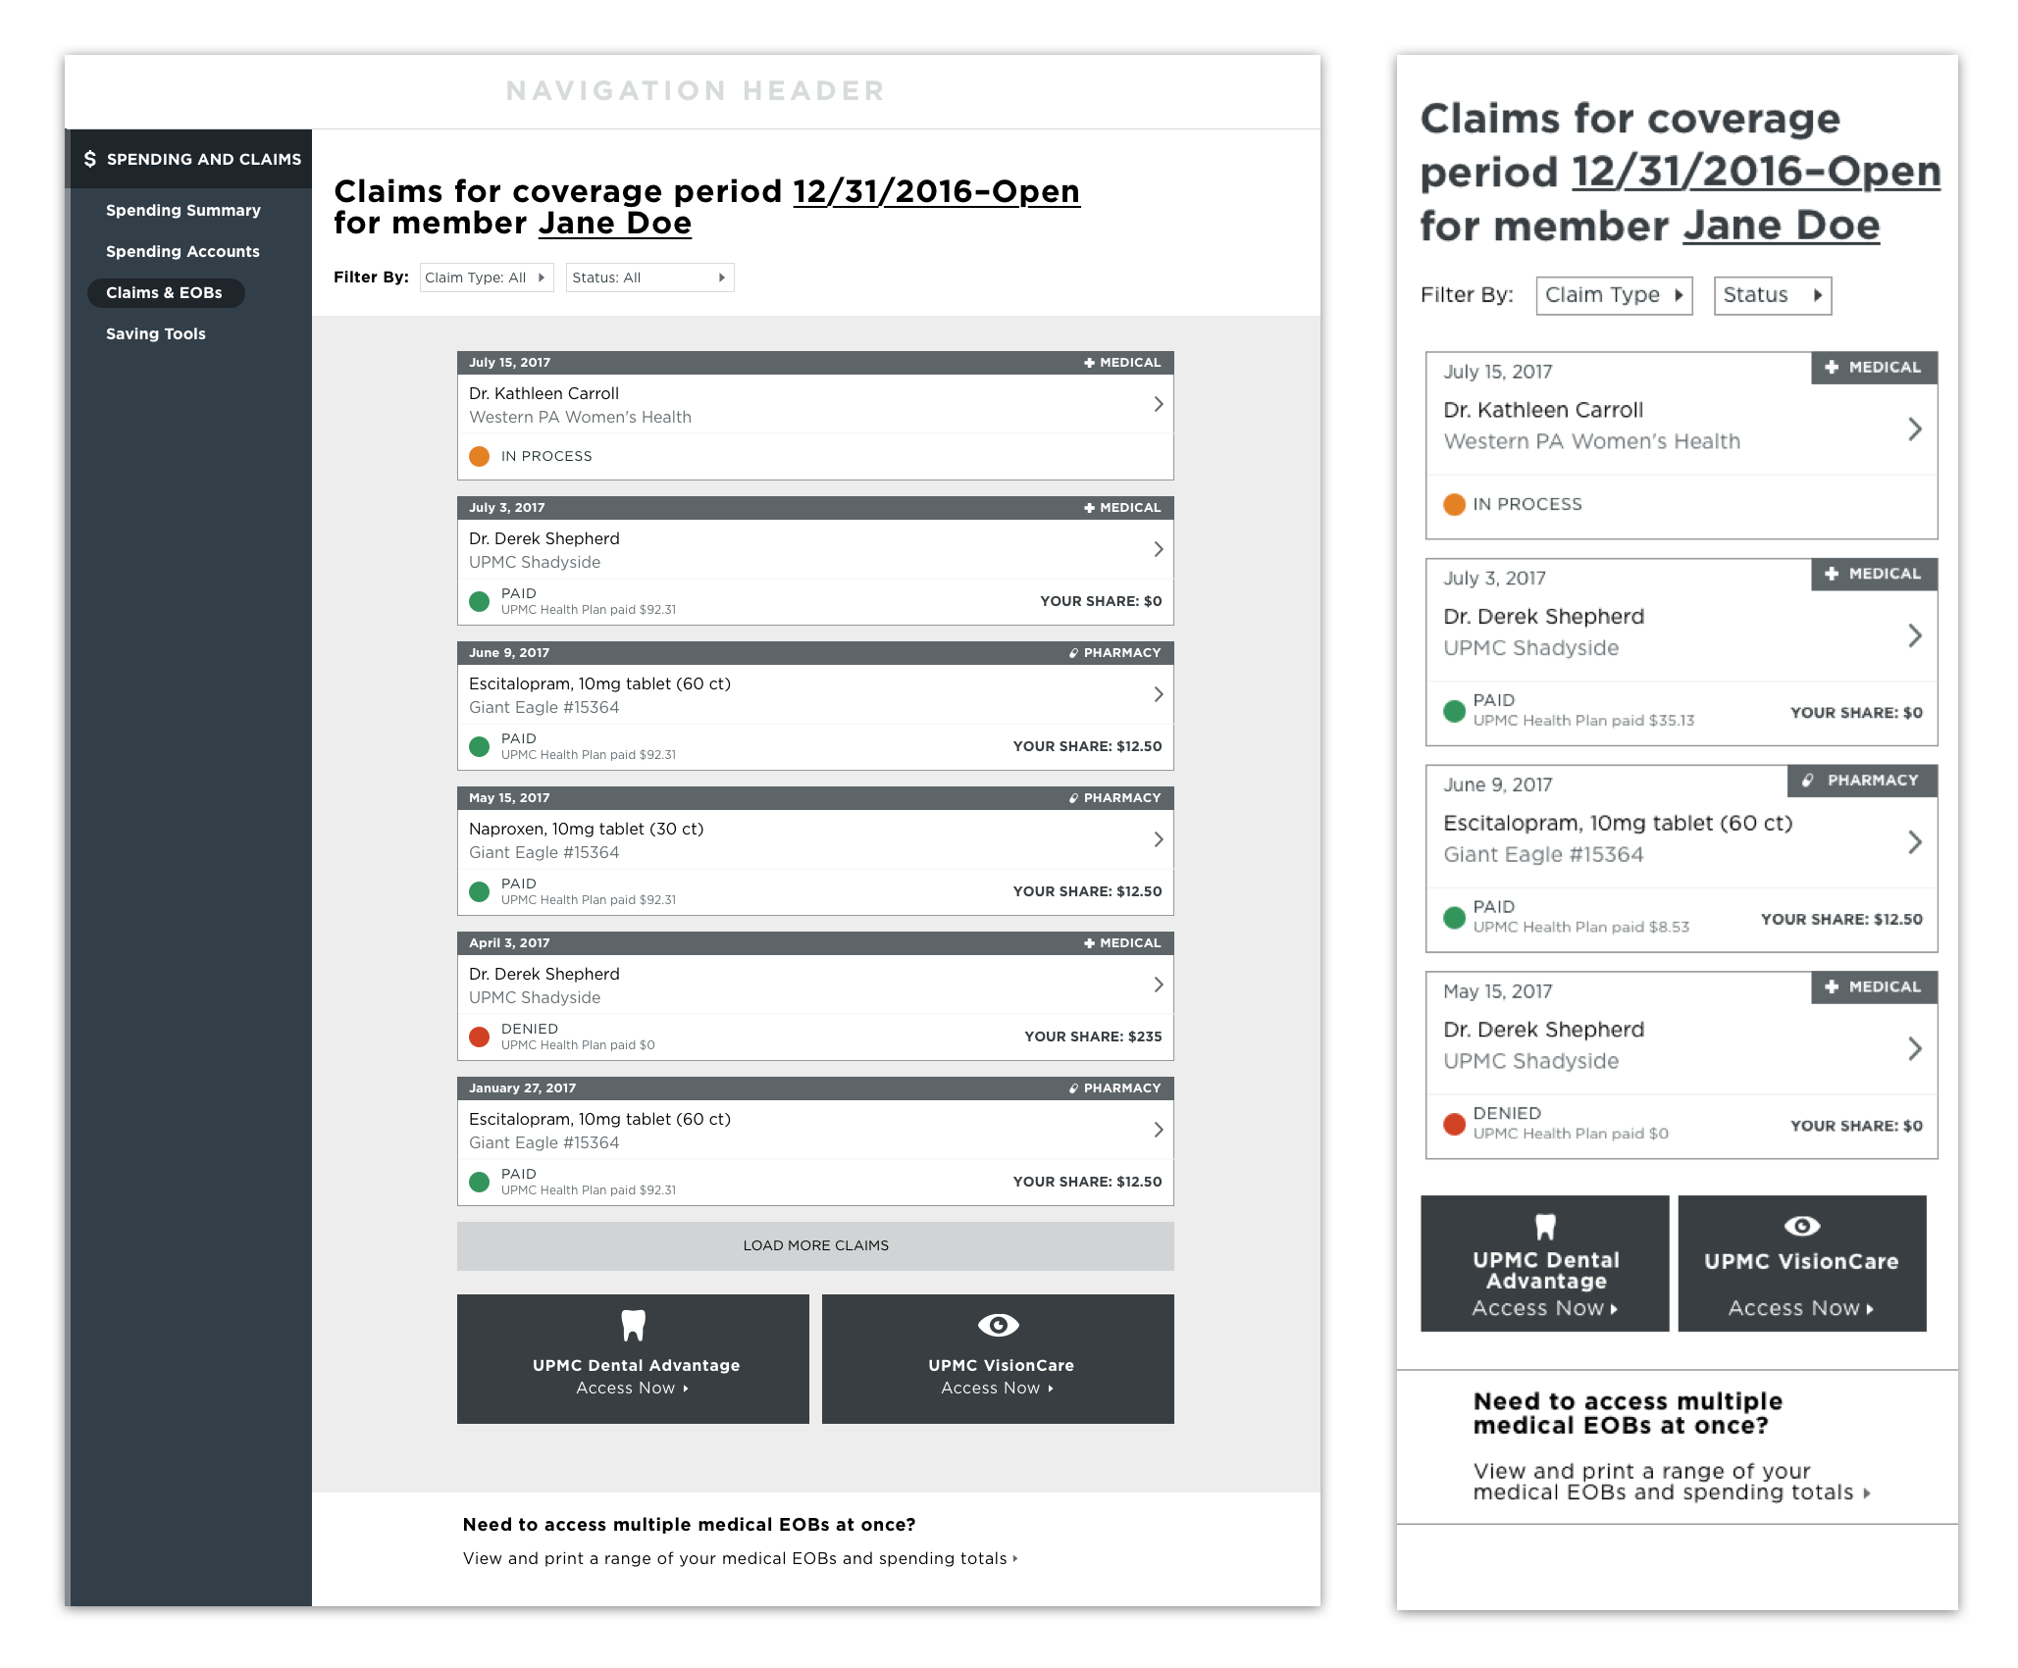This screenshot has width=2018, height=1668.
Task: Click tooth icon in desktop UPMC Dental Advantage tile
Action: 634,1326
